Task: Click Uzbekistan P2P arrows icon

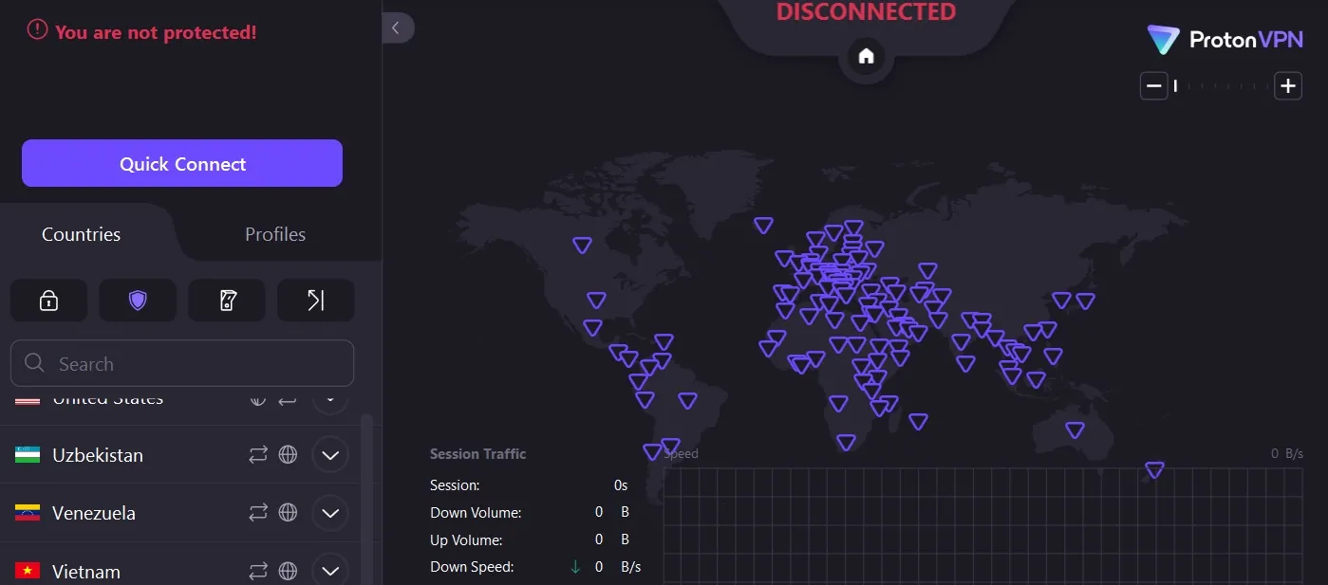Action: point(258,455)
